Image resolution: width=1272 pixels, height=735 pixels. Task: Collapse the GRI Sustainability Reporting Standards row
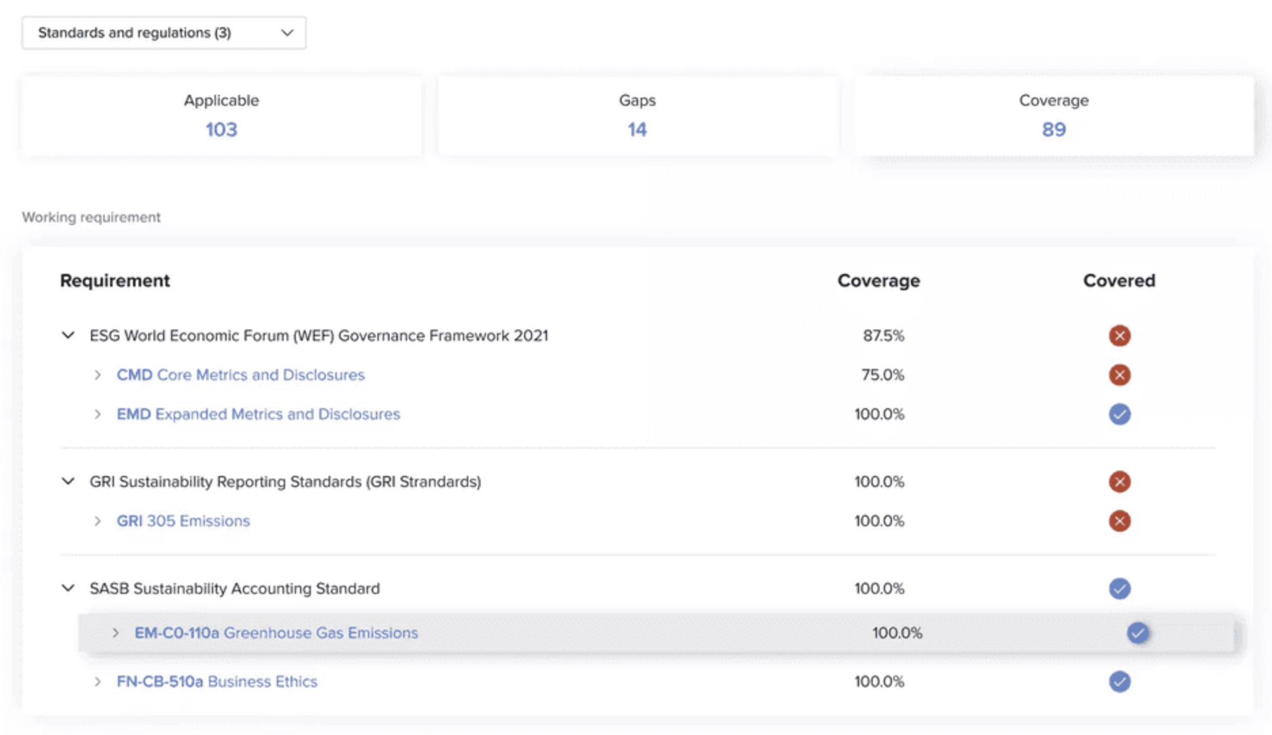point(68,481)
